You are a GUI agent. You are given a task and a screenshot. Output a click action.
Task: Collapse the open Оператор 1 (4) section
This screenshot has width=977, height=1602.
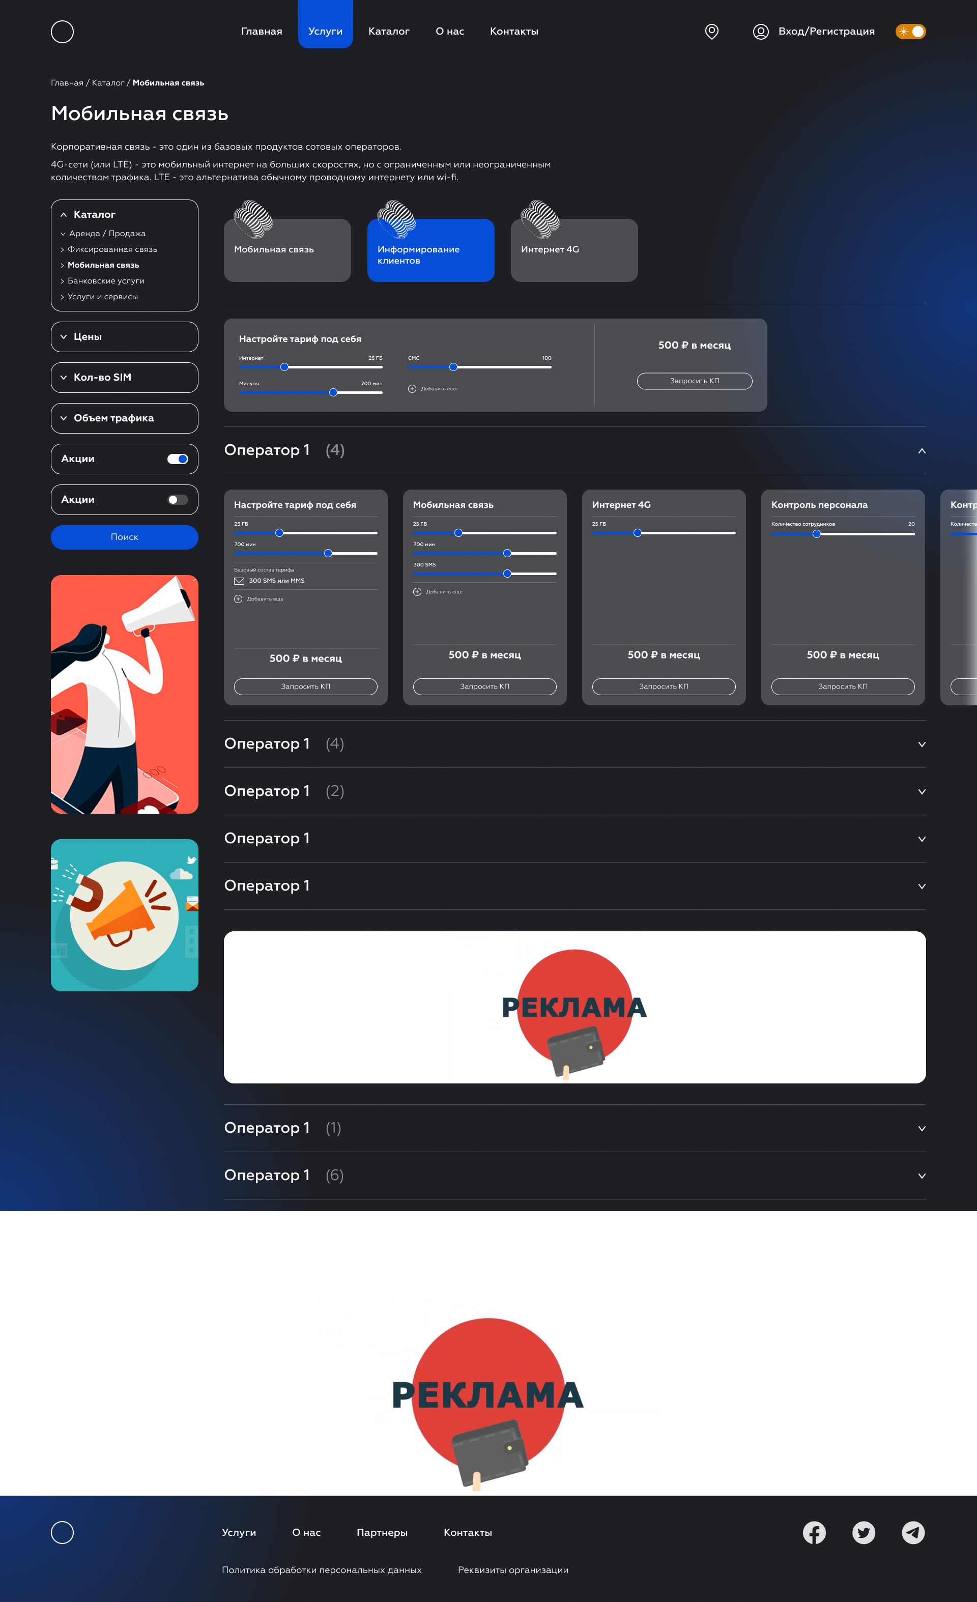click(922, 450)
